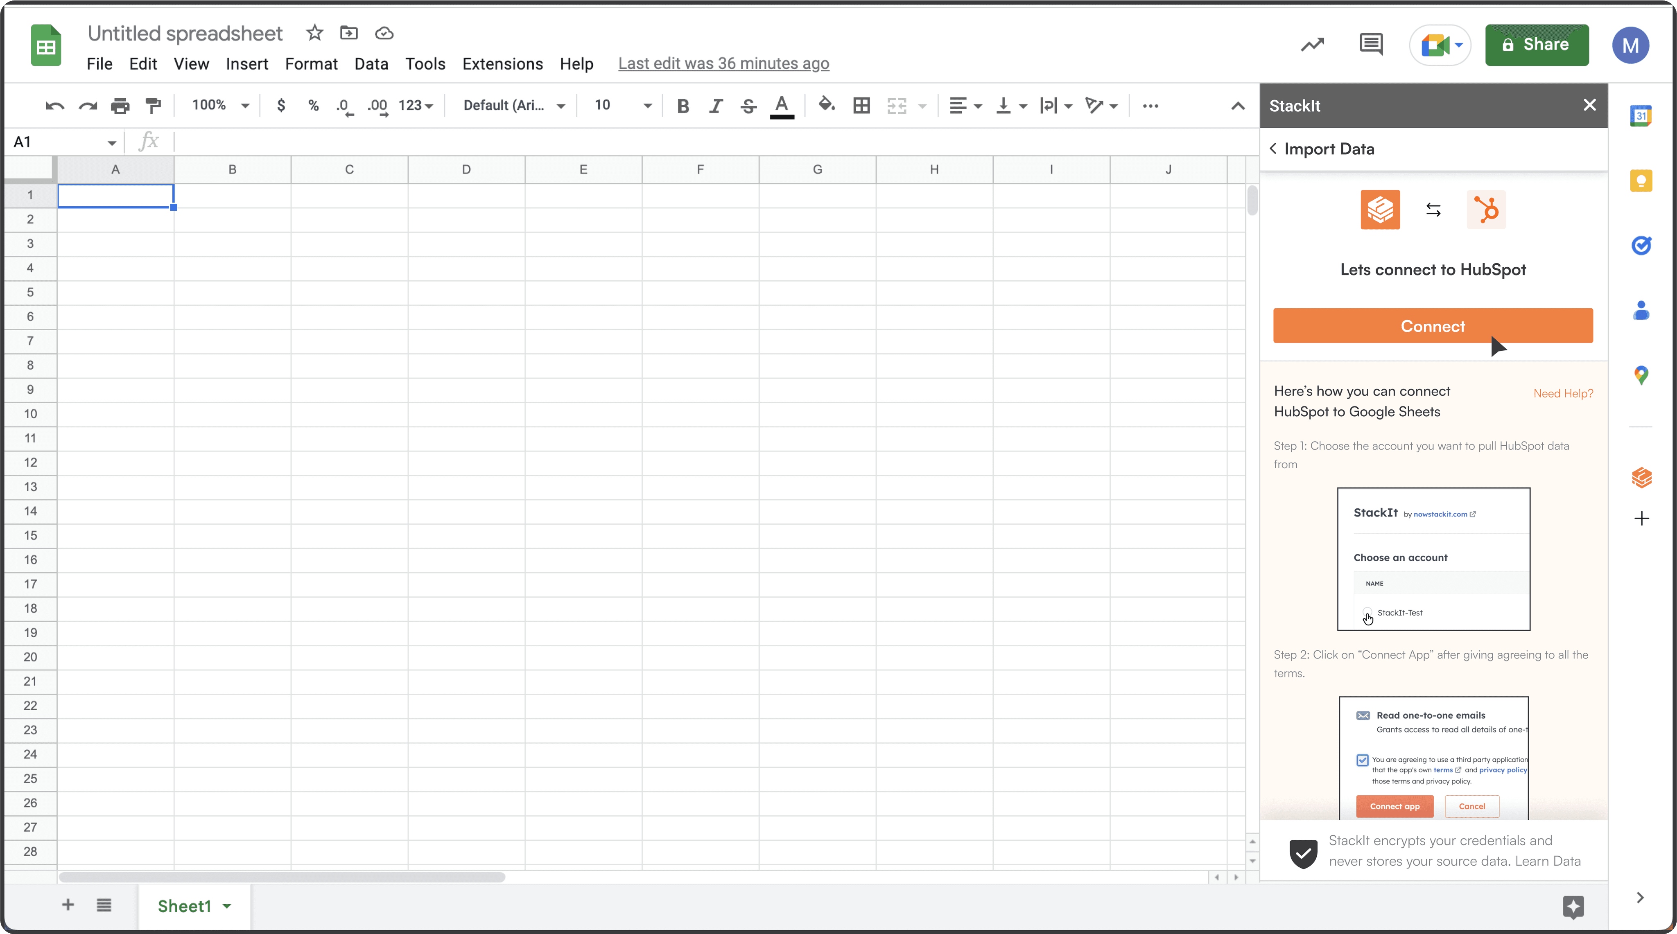
Task: Click the Explore star icon at the bottom
Action: [x=1573, y=906]
